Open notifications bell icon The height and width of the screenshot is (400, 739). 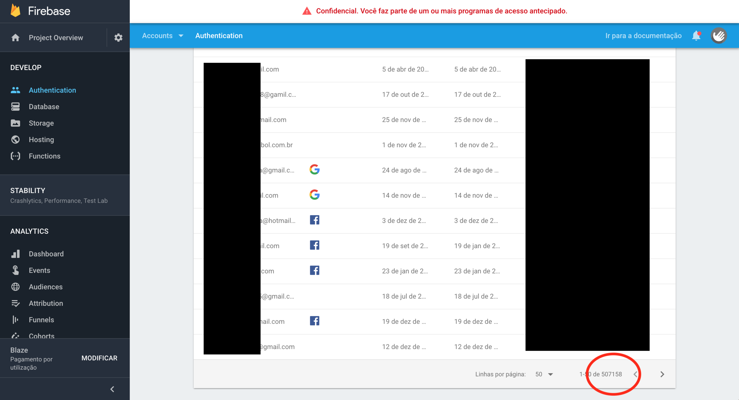[696, 36]
